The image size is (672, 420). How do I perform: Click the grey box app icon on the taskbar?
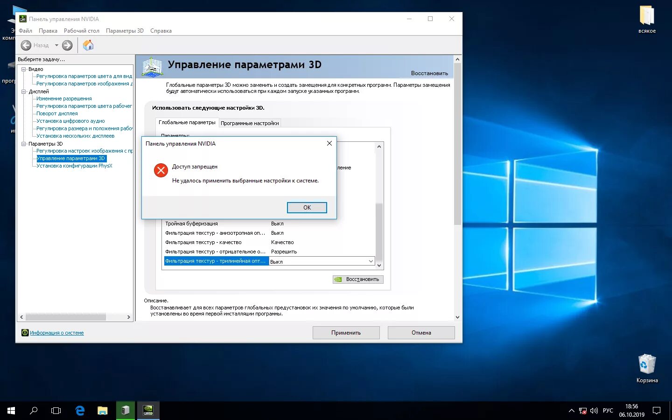(x=125, y=411)
